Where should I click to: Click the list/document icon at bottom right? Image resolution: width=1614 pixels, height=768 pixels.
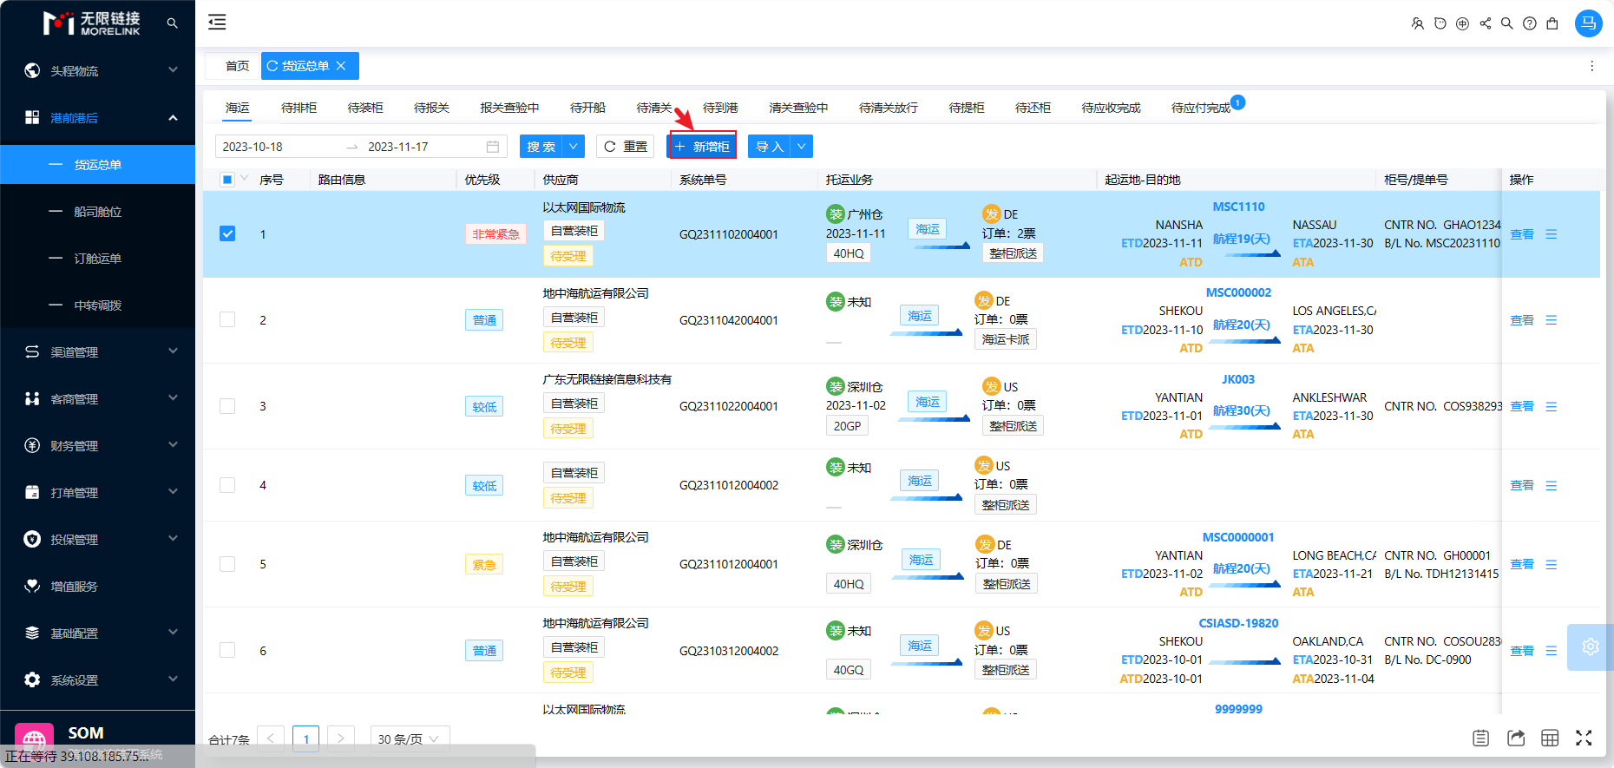(x=1481, y=738)
